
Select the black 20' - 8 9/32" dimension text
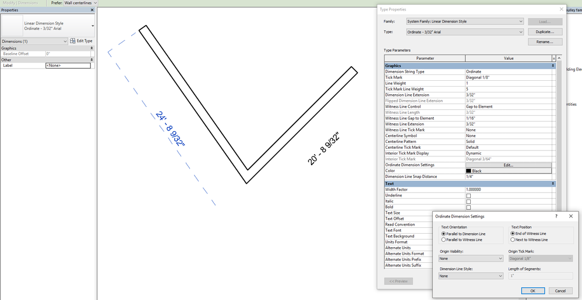click(324, 148)
